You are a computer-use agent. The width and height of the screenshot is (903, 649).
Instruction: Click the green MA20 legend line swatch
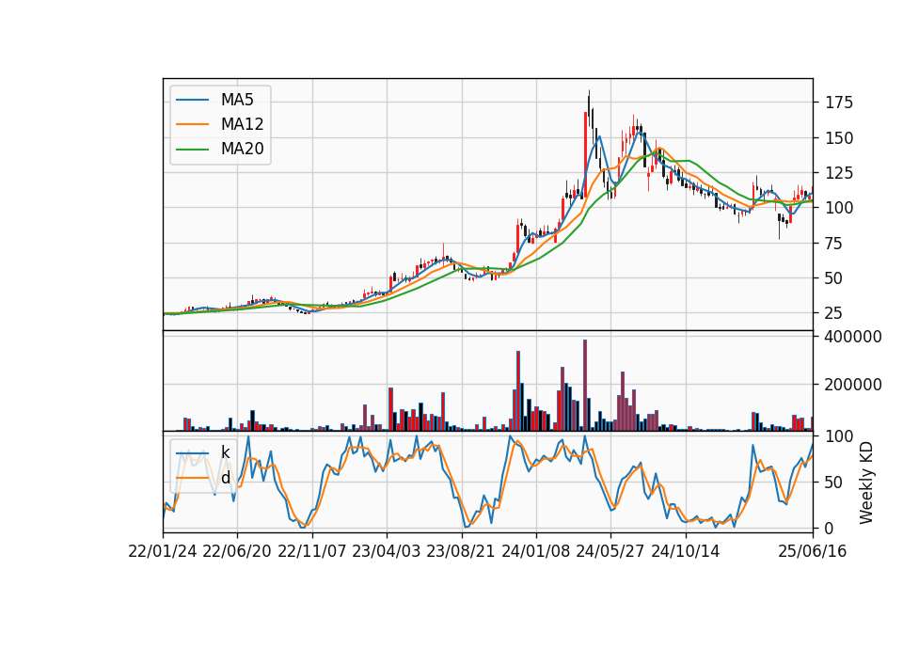(x=192, y=150)
